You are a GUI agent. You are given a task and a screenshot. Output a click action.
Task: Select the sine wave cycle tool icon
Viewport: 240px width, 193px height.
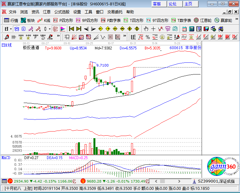click(184, 37)
